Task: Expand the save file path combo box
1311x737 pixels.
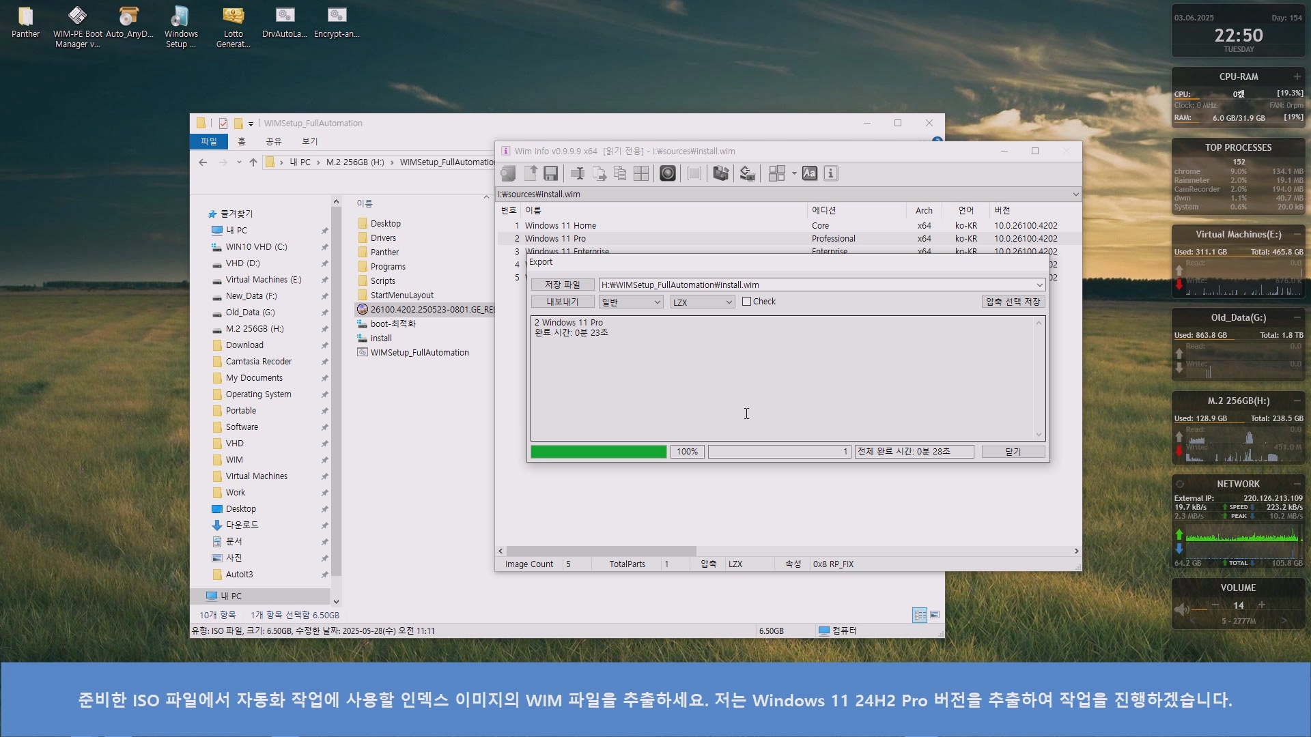Action: [1039, 285]
